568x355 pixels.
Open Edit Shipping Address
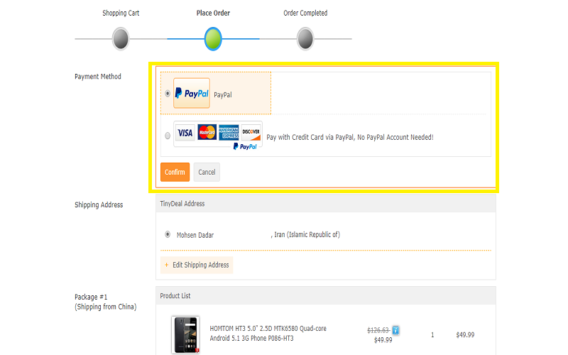197,265
